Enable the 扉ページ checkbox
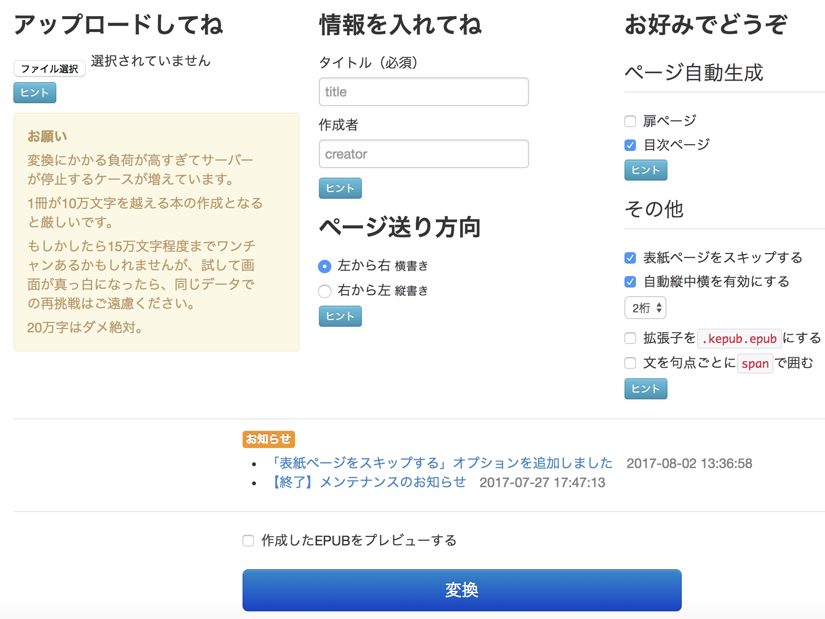825x619 pixels. click(630, 121)
